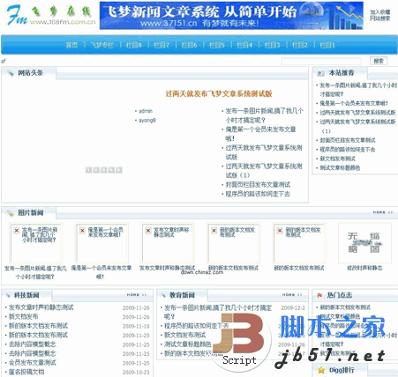This screenshot has height=377, width=398.
Task: Click the 网站搜索 link at top right
Action: click(380, 18)
